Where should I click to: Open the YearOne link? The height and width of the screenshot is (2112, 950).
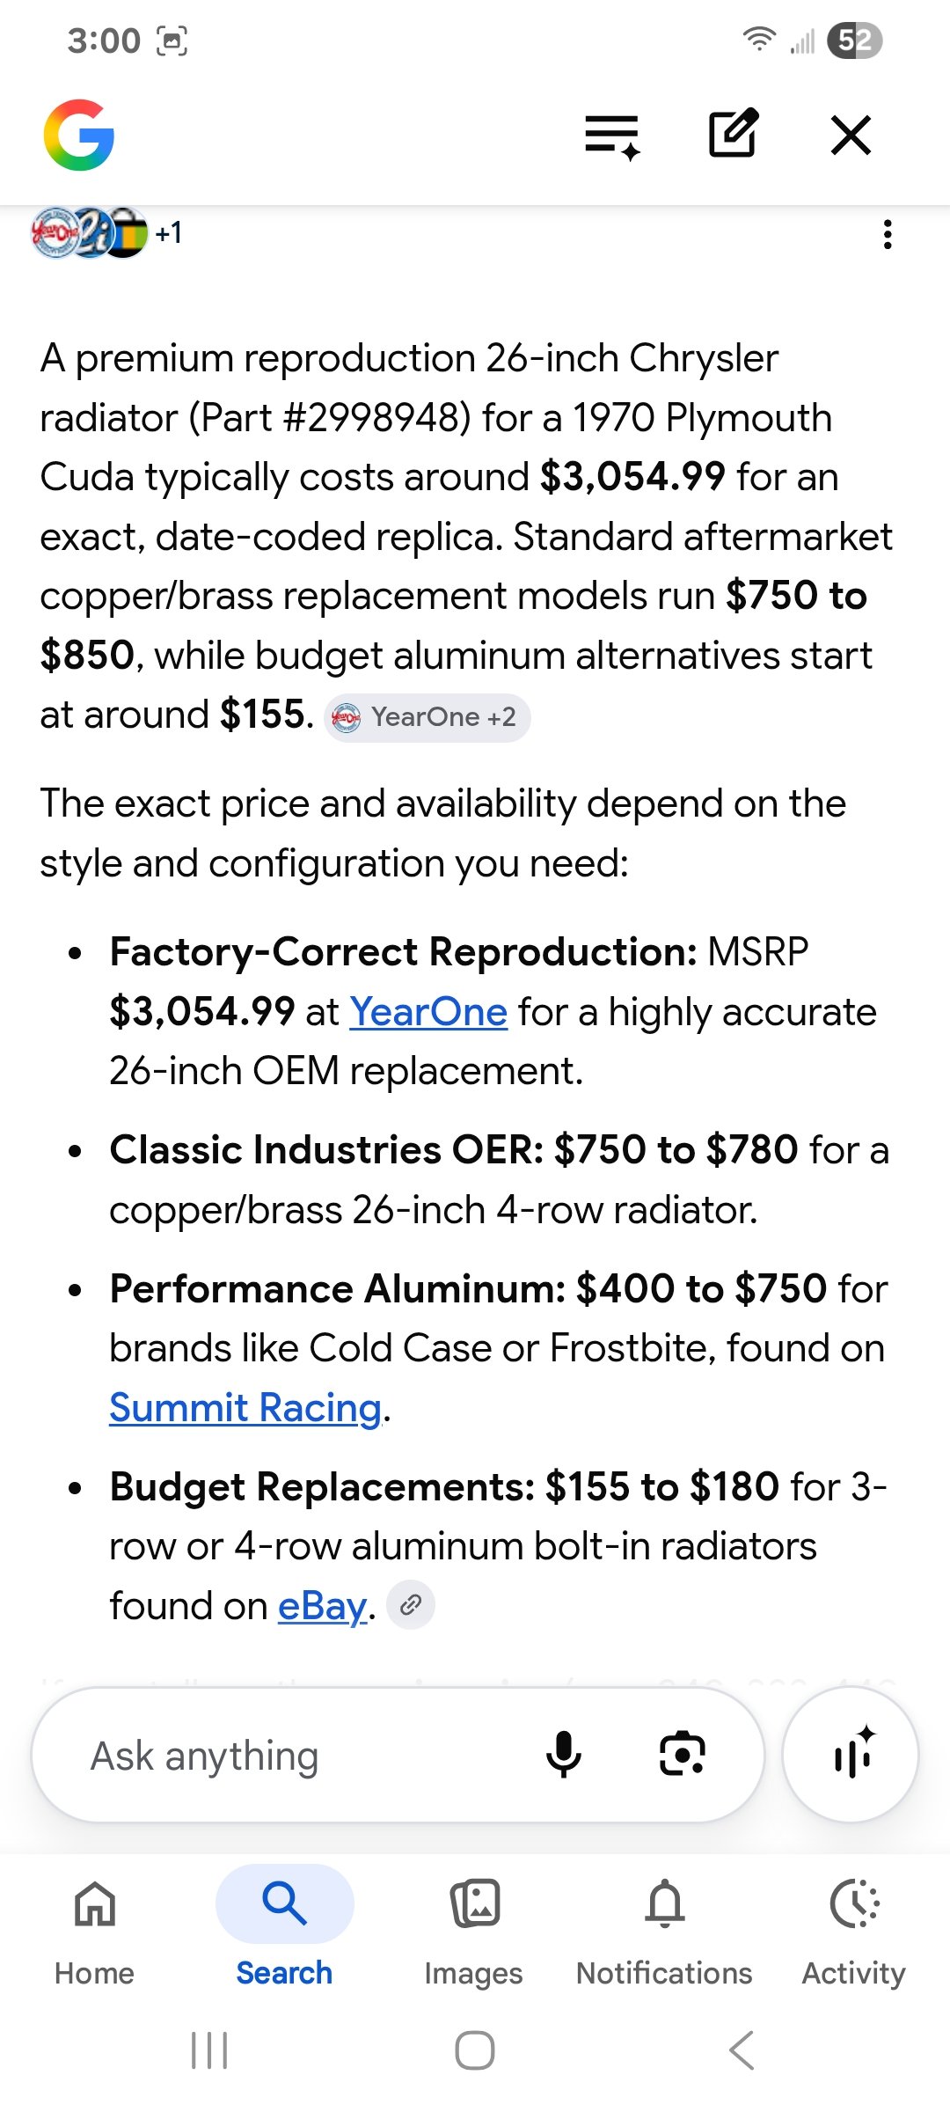click(x=428, y=1012)
